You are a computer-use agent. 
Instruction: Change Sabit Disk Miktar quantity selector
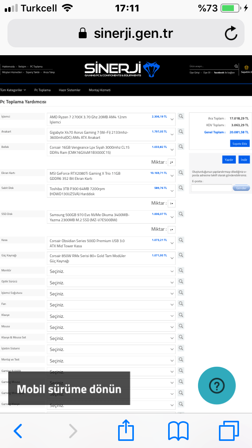(172, 203)
